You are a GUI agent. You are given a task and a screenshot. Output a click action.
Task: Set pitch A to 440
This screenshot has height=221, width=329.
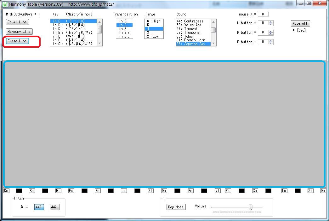(39, 207)
